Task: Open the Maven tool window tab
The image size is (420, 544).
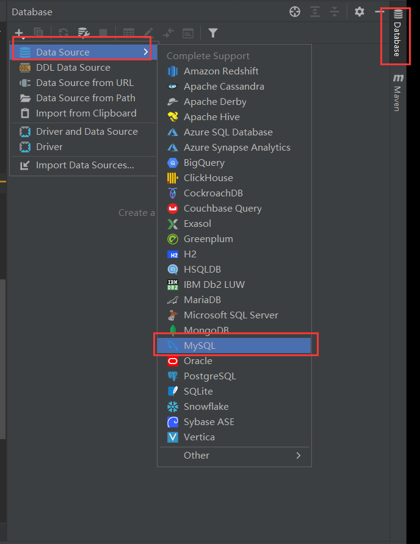Action: [397, 93]
